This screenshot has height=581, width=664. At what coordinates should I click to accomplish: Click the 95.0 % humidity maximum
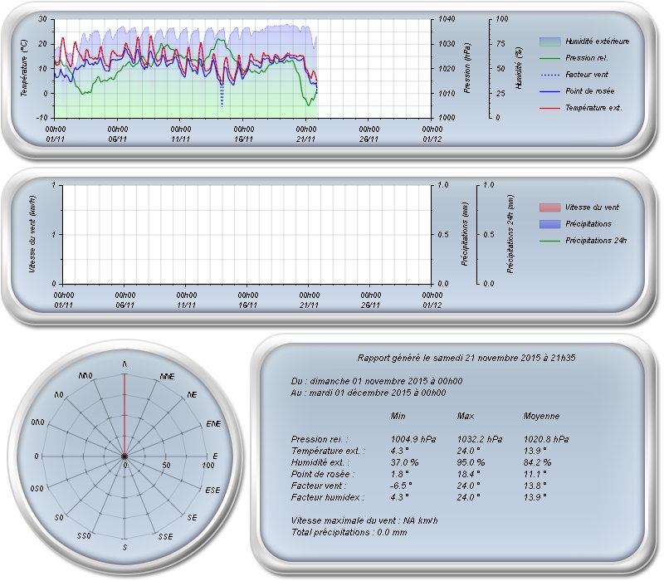pos(471,462)
